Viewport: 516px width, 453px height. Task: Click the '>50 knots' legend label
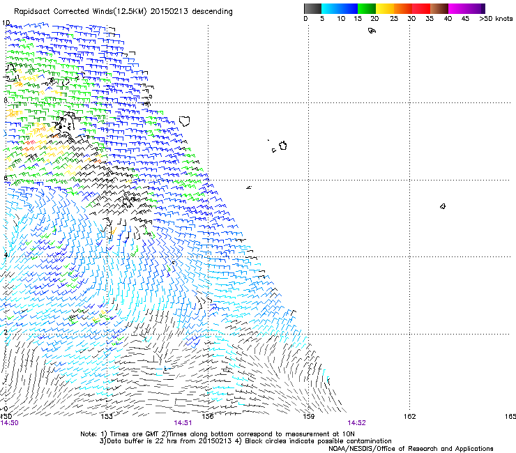(496, 19)
